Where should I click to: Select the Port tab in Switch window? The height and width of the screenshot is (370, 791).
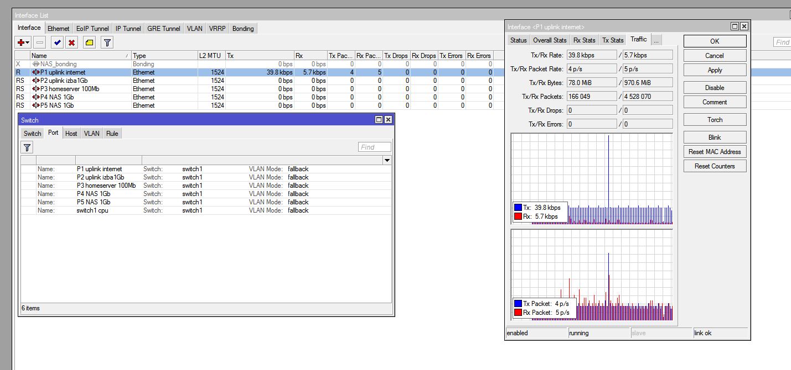pyautogui.click(x=53, y=133)
